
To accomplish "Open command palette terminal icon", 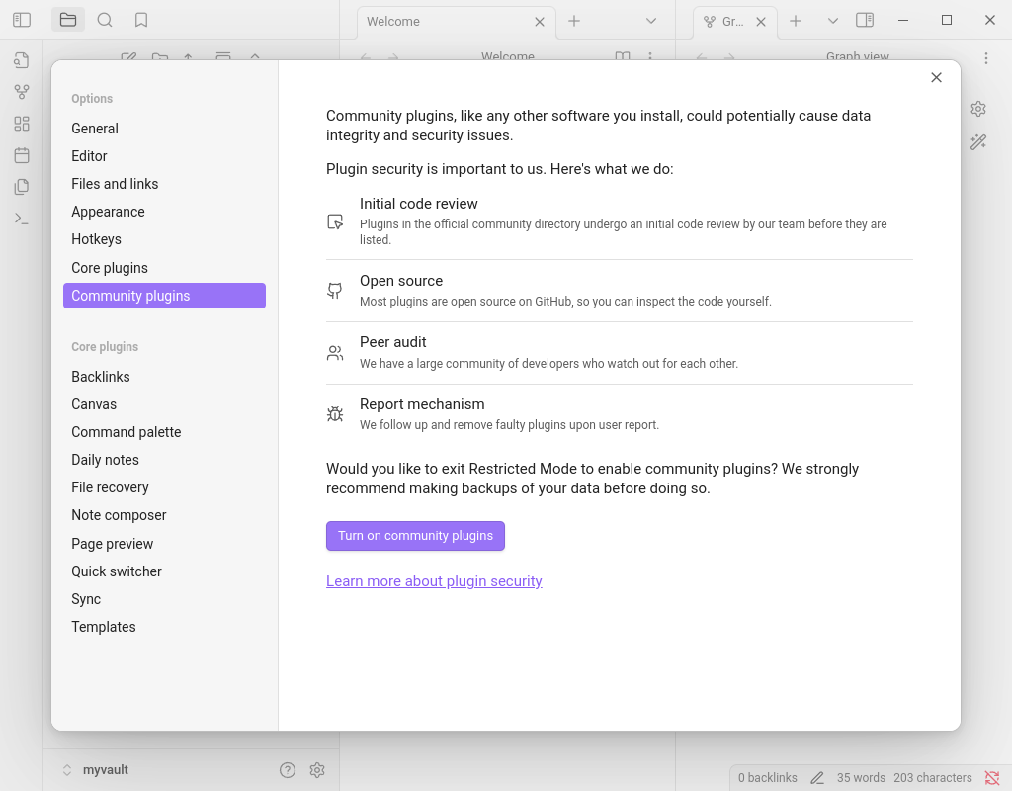I will [x=22, y=219].
